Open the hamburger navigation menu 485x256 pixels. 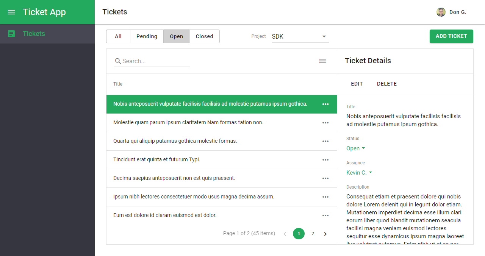point(11,12)
